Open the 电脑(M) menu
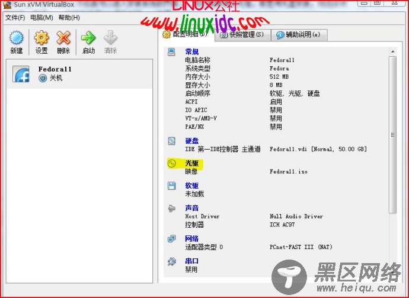The image size is (409, 298). tap(41, 18)
